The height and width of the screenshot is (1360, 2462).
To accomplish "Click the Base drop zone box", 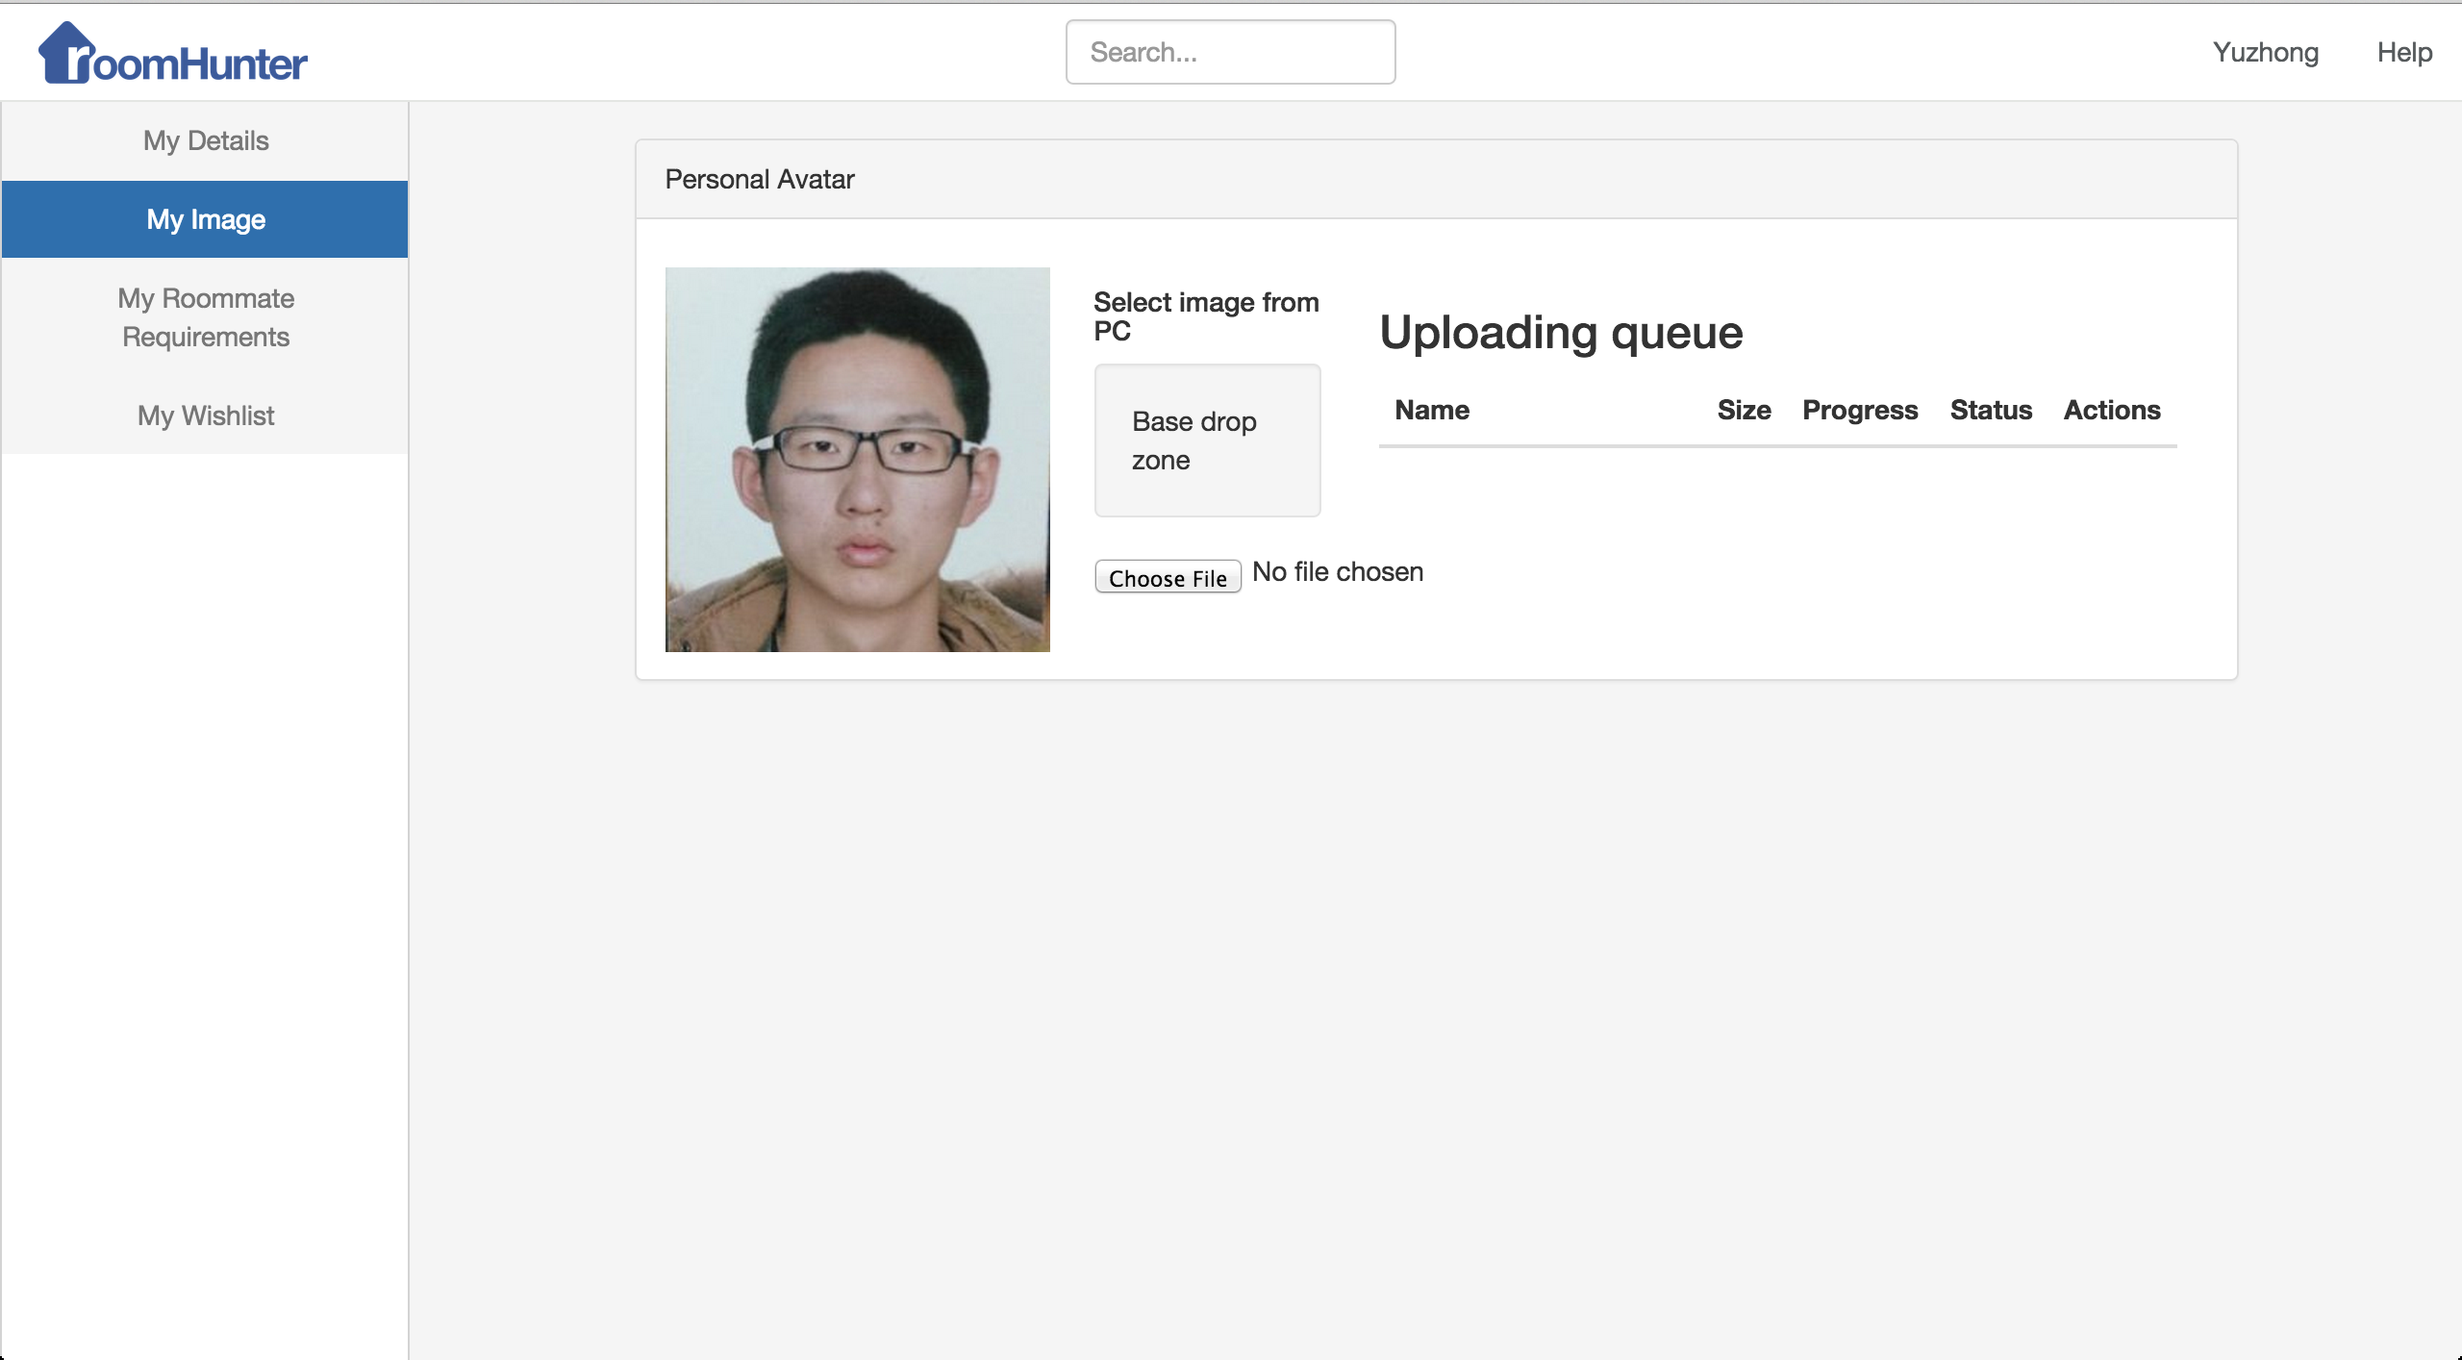I will tap(1207, 441).
